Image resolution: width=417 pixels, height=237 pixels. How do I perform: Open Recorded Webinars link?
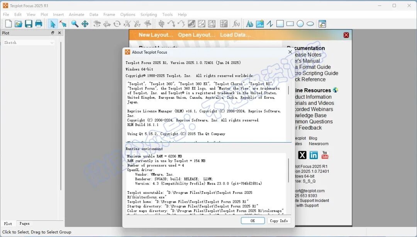314,109
